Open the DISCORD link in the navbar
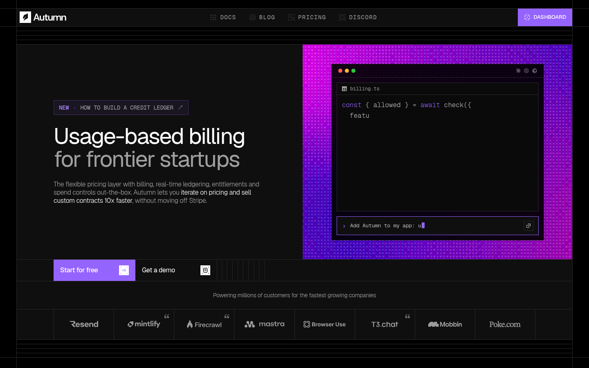This screenshot has height=368, width=589. (358, 17)
